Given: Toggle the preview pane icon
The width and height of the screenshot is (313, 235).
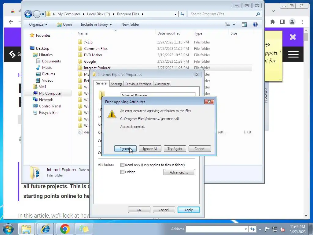Looking at the screenshot, I should [x=244, y=24].
